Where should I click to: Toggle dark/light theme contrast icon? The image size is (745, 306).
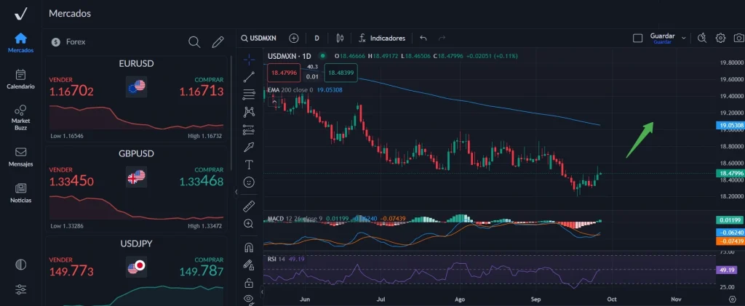[20, 265]
